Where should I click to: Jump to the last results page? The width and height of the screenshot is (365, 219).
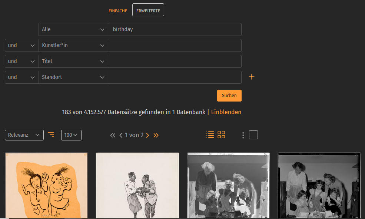click(156, 135)
